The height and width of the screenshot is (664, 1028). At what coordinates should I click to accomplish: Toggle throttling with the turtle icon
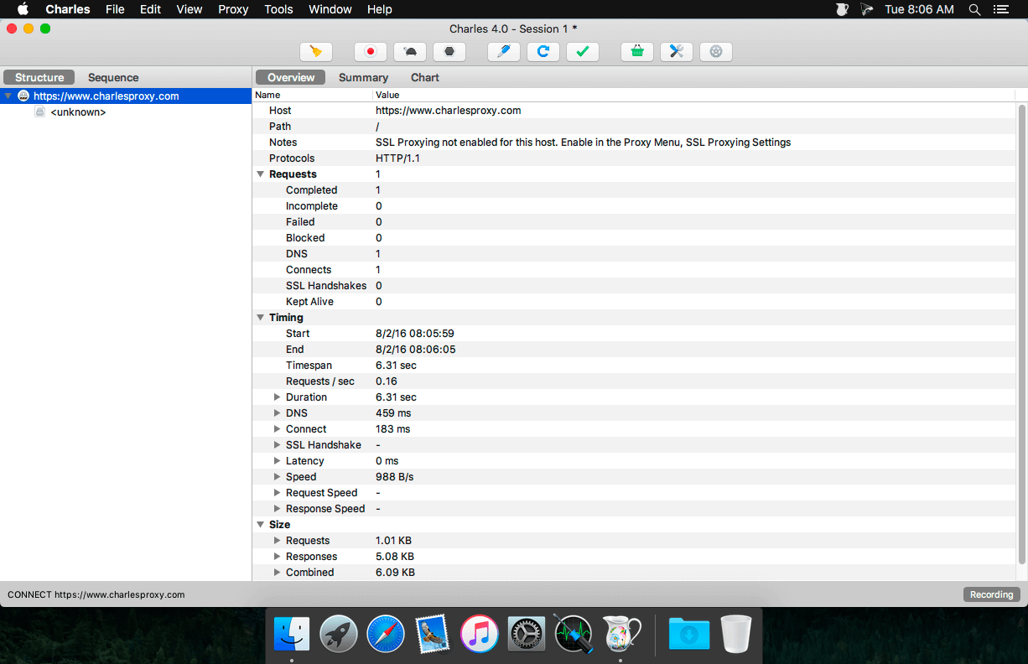point(410,52)
